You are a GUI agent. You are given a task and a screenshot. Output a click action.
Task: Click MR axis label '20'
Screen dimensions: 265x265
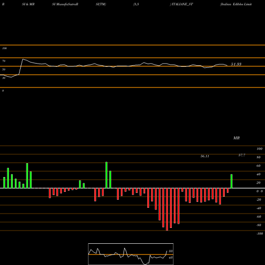tap(259, 183)
